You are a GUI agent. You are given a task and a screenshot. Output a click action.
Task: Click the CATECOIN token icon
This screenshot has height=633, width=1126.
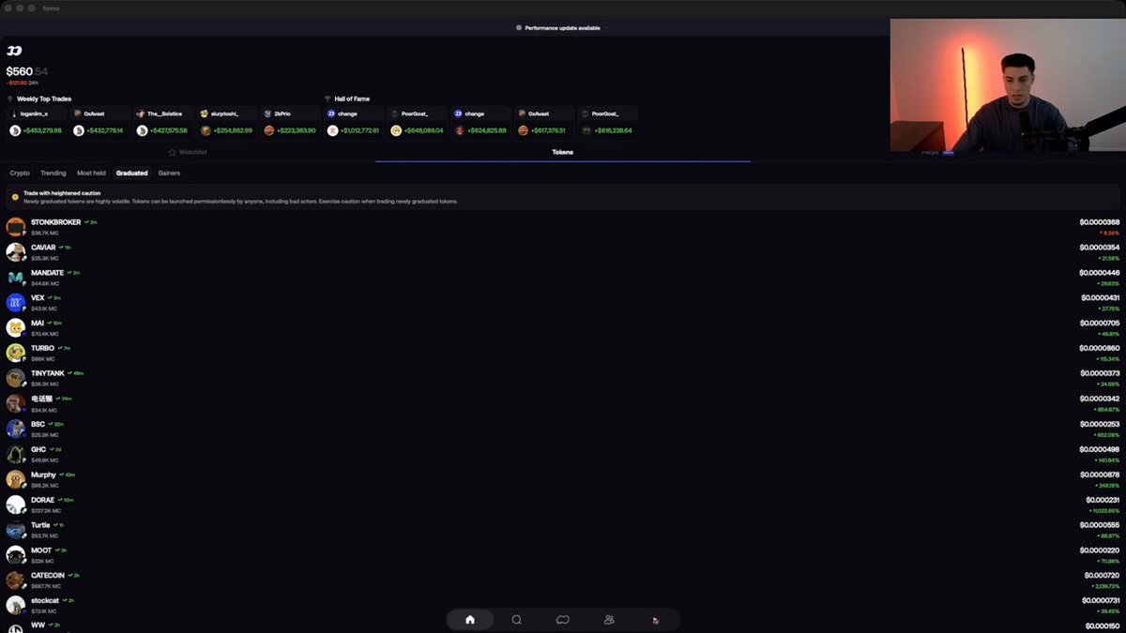(x=15, y=580)
